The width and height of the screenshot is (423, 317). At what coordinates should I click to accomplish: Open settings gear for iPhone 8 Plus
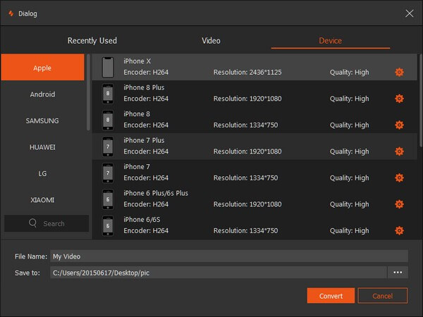pos(399,99)
